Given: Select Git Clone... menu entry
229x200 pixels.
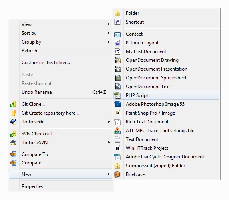Looking at the screenshot, I should (61, 104).
